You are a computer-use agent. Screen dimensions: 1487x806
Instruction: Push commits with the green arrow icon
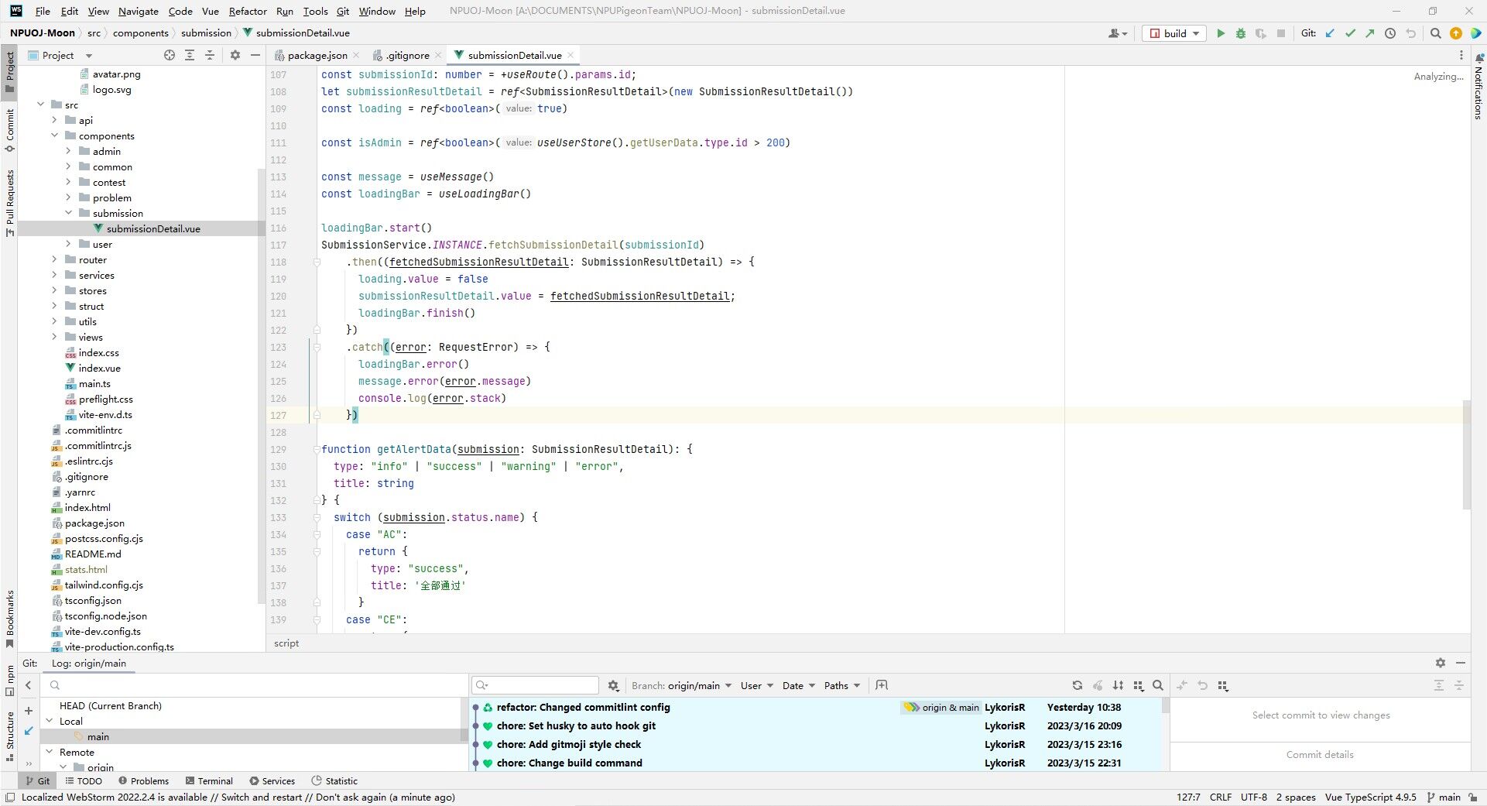tap(1370, 33)
